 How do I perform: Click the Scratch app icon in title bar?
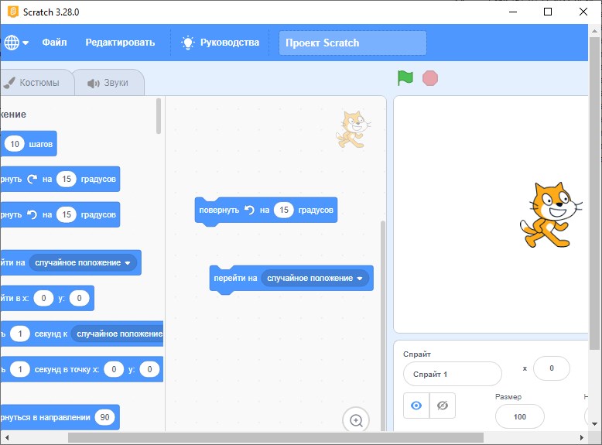(13, 12)
